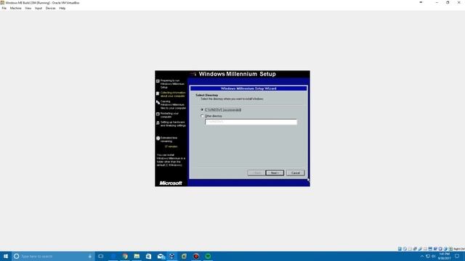
Task: Click the Estimated time clock icon
Action: tap(158, 138)
